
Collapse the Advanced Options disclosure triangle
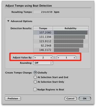[x=8, y=21]
